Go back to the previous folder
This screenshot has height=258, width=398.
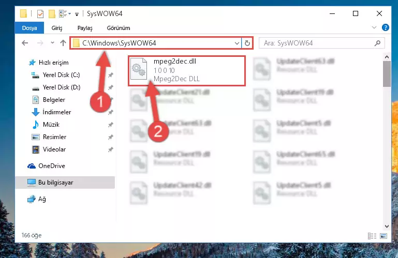click(x=25, y=43)
